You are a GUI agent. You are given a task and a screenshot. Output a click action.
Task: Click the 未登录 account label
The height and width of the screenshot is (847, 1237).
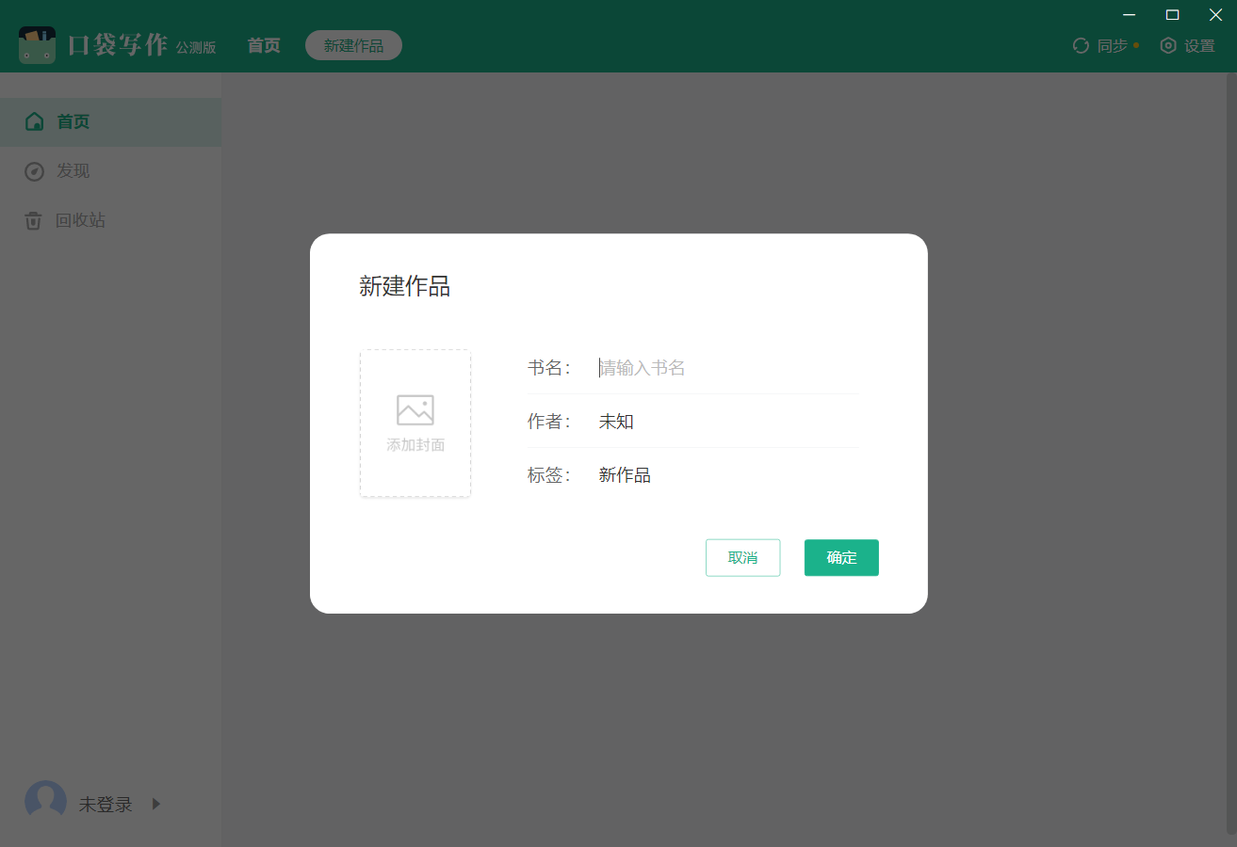coord(106,805)
